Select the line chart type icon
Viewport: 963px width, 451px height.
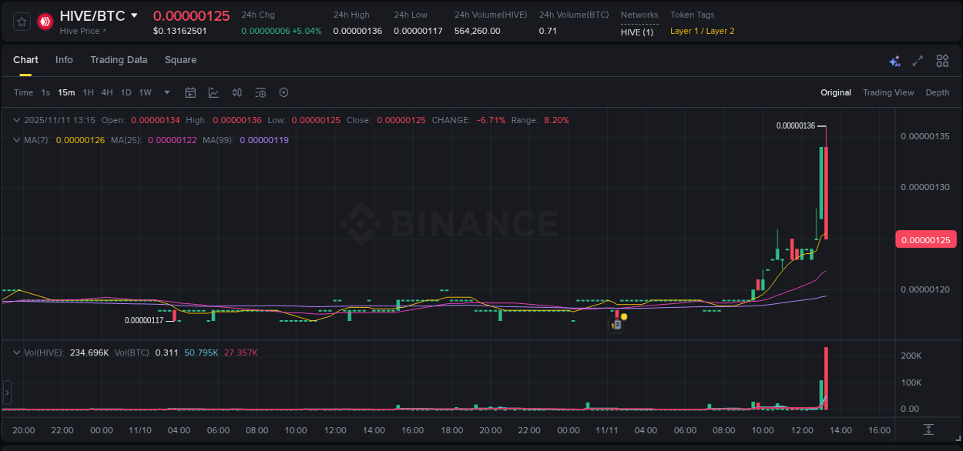pos(213,92)
